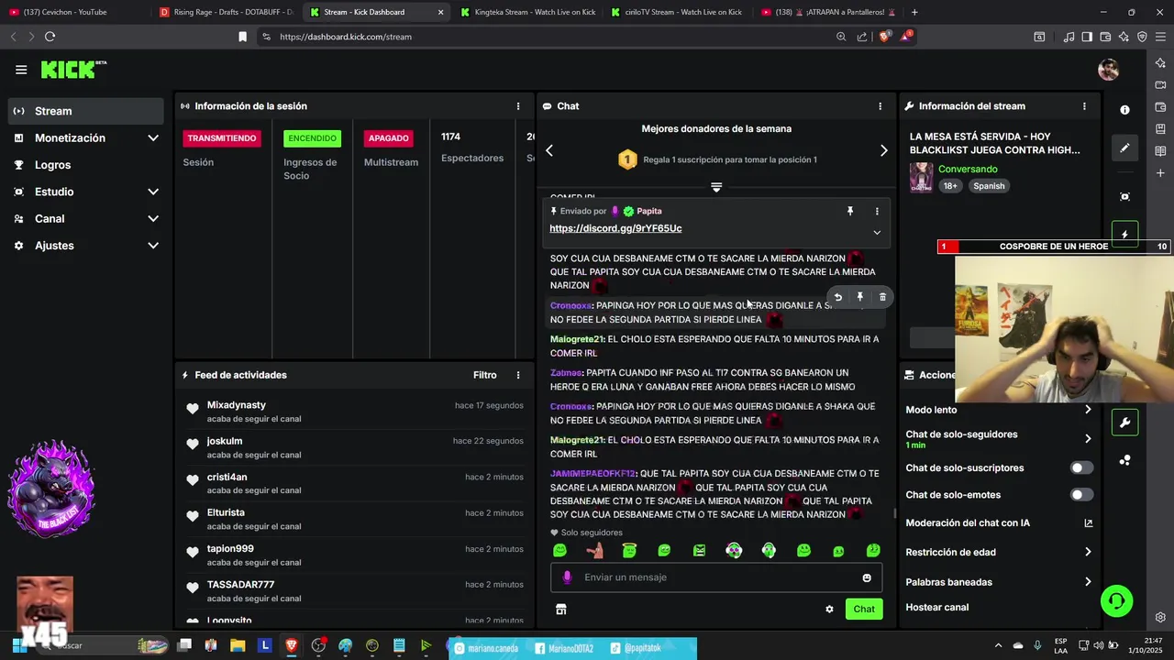Open the activity feed three-dot menu
This screenshot has width=1174, height=660.
tap(518, 375)
